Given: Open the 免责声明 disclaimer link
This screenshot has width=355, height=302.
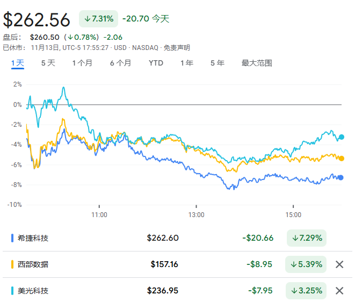Looking at the screenshot, I should pyautogui.click(x=177, y=48).
